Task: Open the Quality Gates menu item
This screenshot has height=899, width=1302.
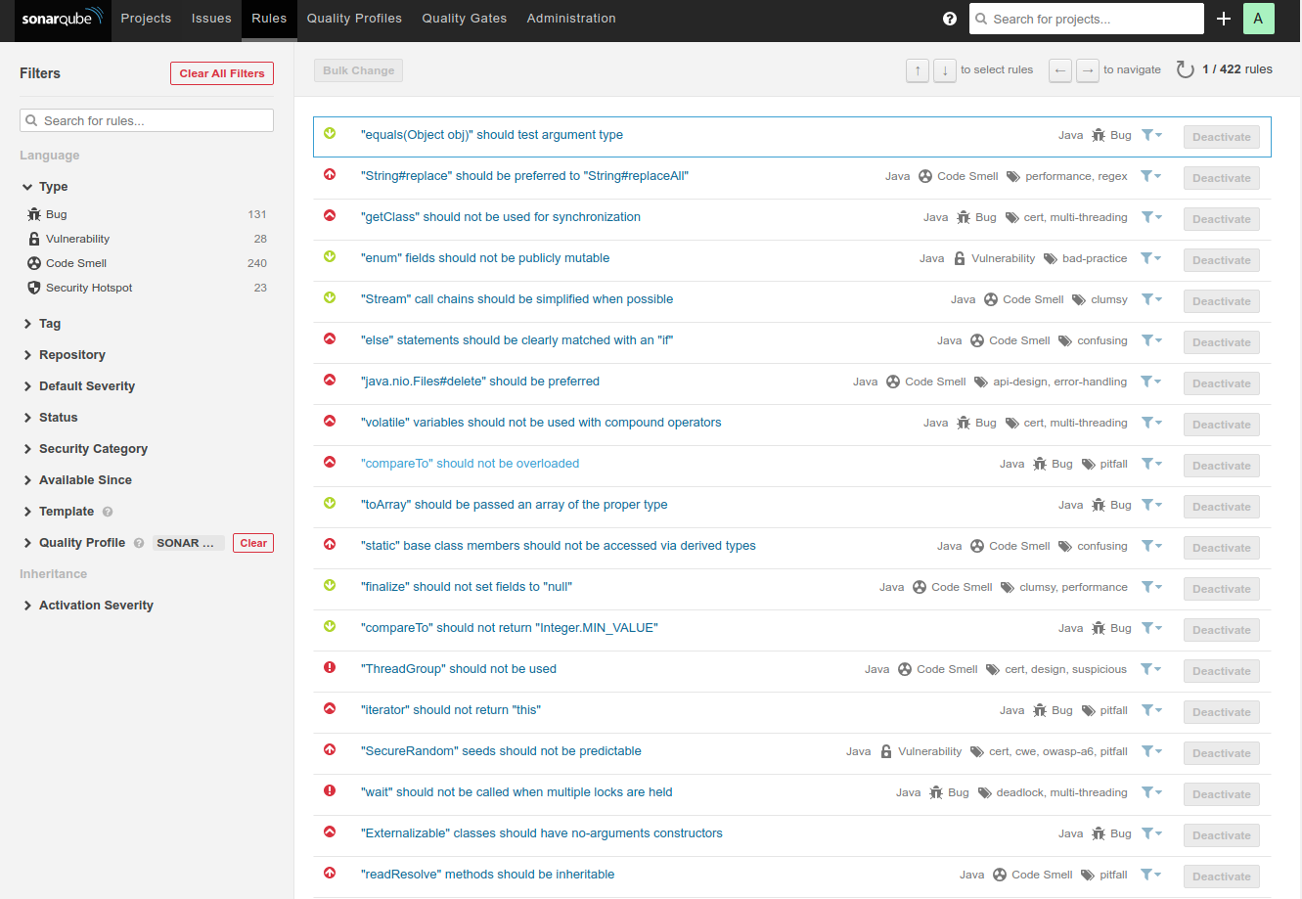Action: (x=464, y=18)
